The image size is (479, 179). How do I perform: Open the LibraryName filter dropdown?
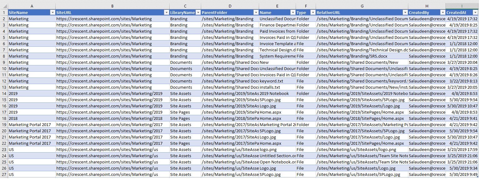[198, 12]
